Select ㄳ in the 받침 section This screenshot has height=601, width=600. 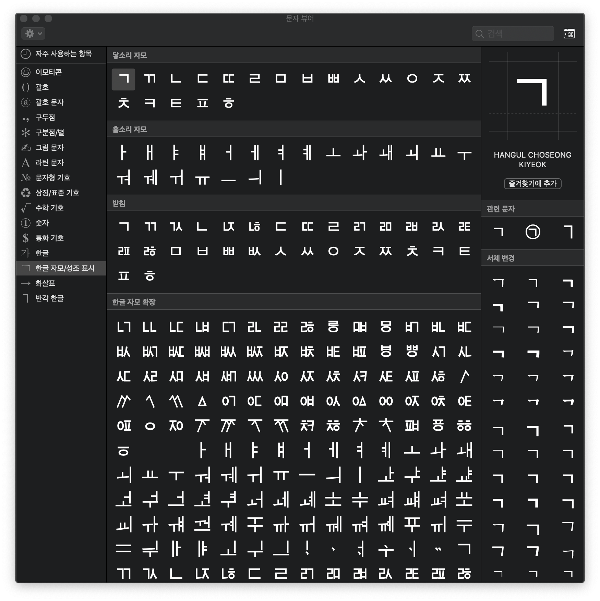[176, 227]
